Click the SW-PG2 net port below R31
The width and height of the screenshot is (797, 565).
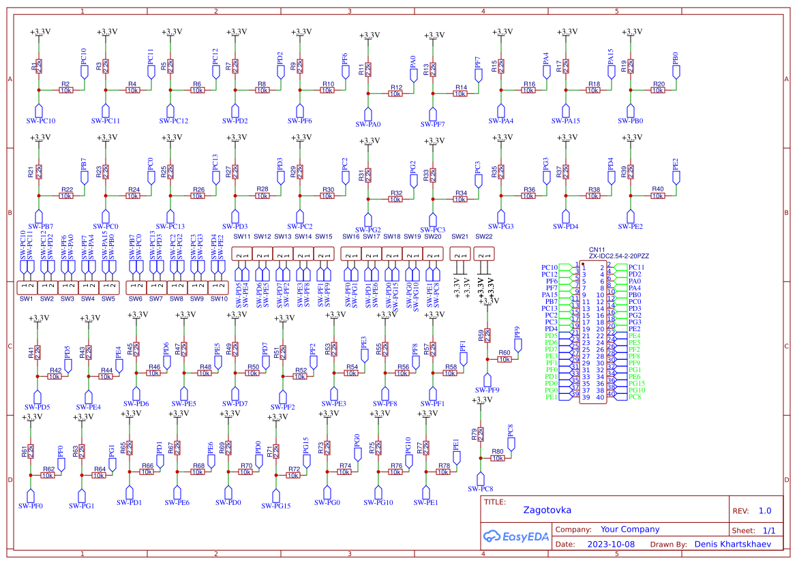pos(368,221)
